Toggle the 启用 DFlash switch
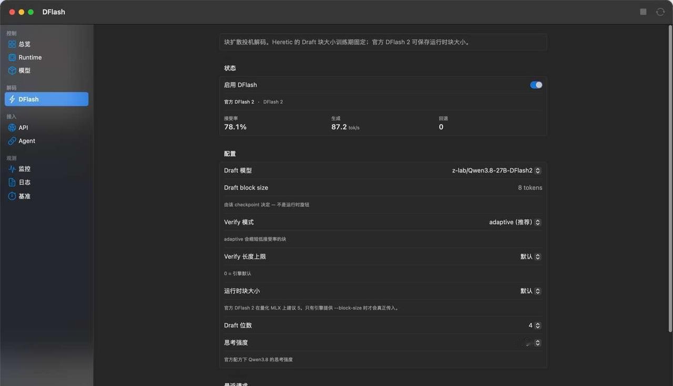 (536, 85)
